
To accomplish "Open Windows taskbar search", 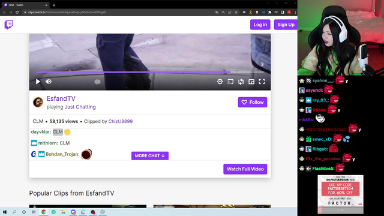I will 14,212.
